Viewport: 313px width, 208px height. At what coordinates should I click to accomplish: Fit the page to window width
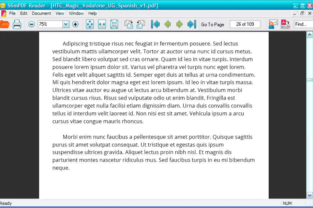[x=102, y=24]
